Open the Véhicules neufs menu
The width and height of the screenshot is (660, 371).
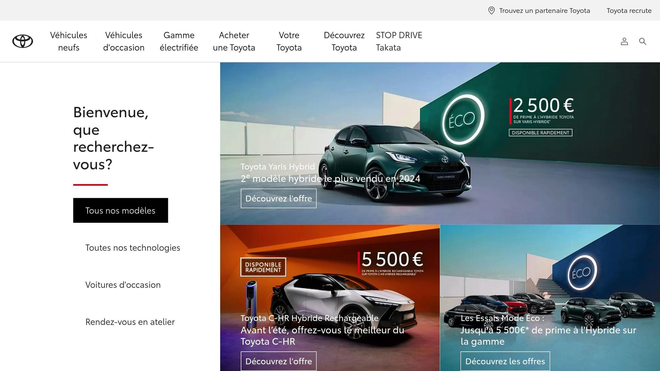click(69, 41)
